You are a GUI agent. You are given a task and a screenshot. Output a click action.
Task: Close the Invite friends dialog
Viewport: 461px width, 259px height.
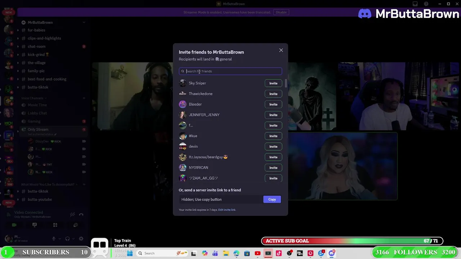pos(281,50)
